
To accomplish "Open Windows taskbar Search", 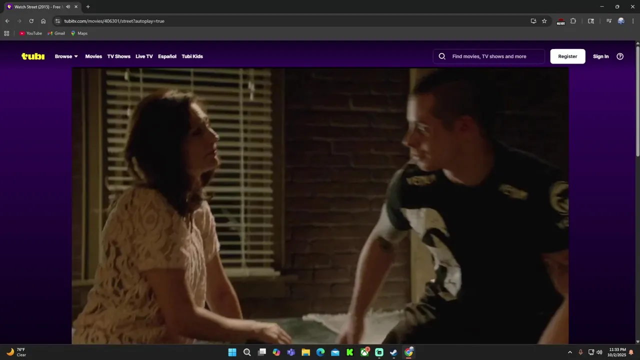I will click(x=247, y=352).
